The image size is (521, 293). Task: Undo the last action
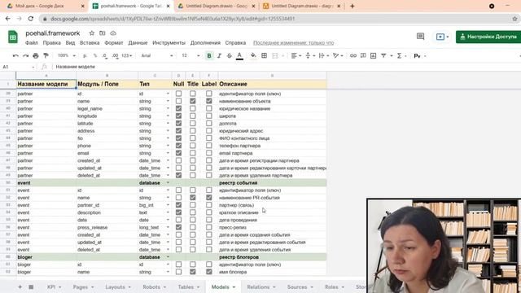[15, 56]
